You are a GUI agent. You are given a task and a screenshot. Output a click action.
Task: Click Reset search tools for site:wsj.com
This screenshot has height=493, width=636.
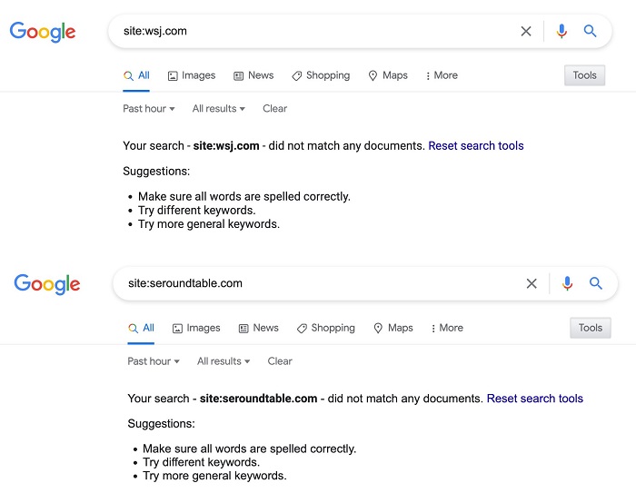476,146
